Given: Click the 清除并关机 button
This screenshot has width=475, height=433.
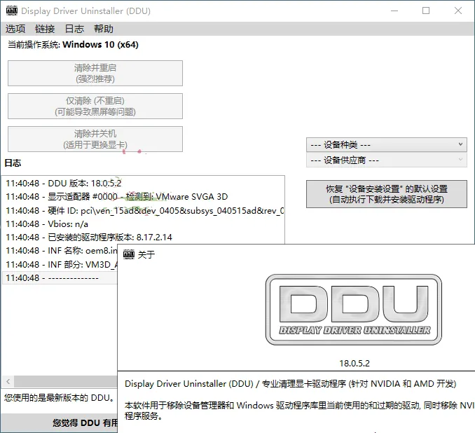Looking at the screenshot, I should click(95, 139).
